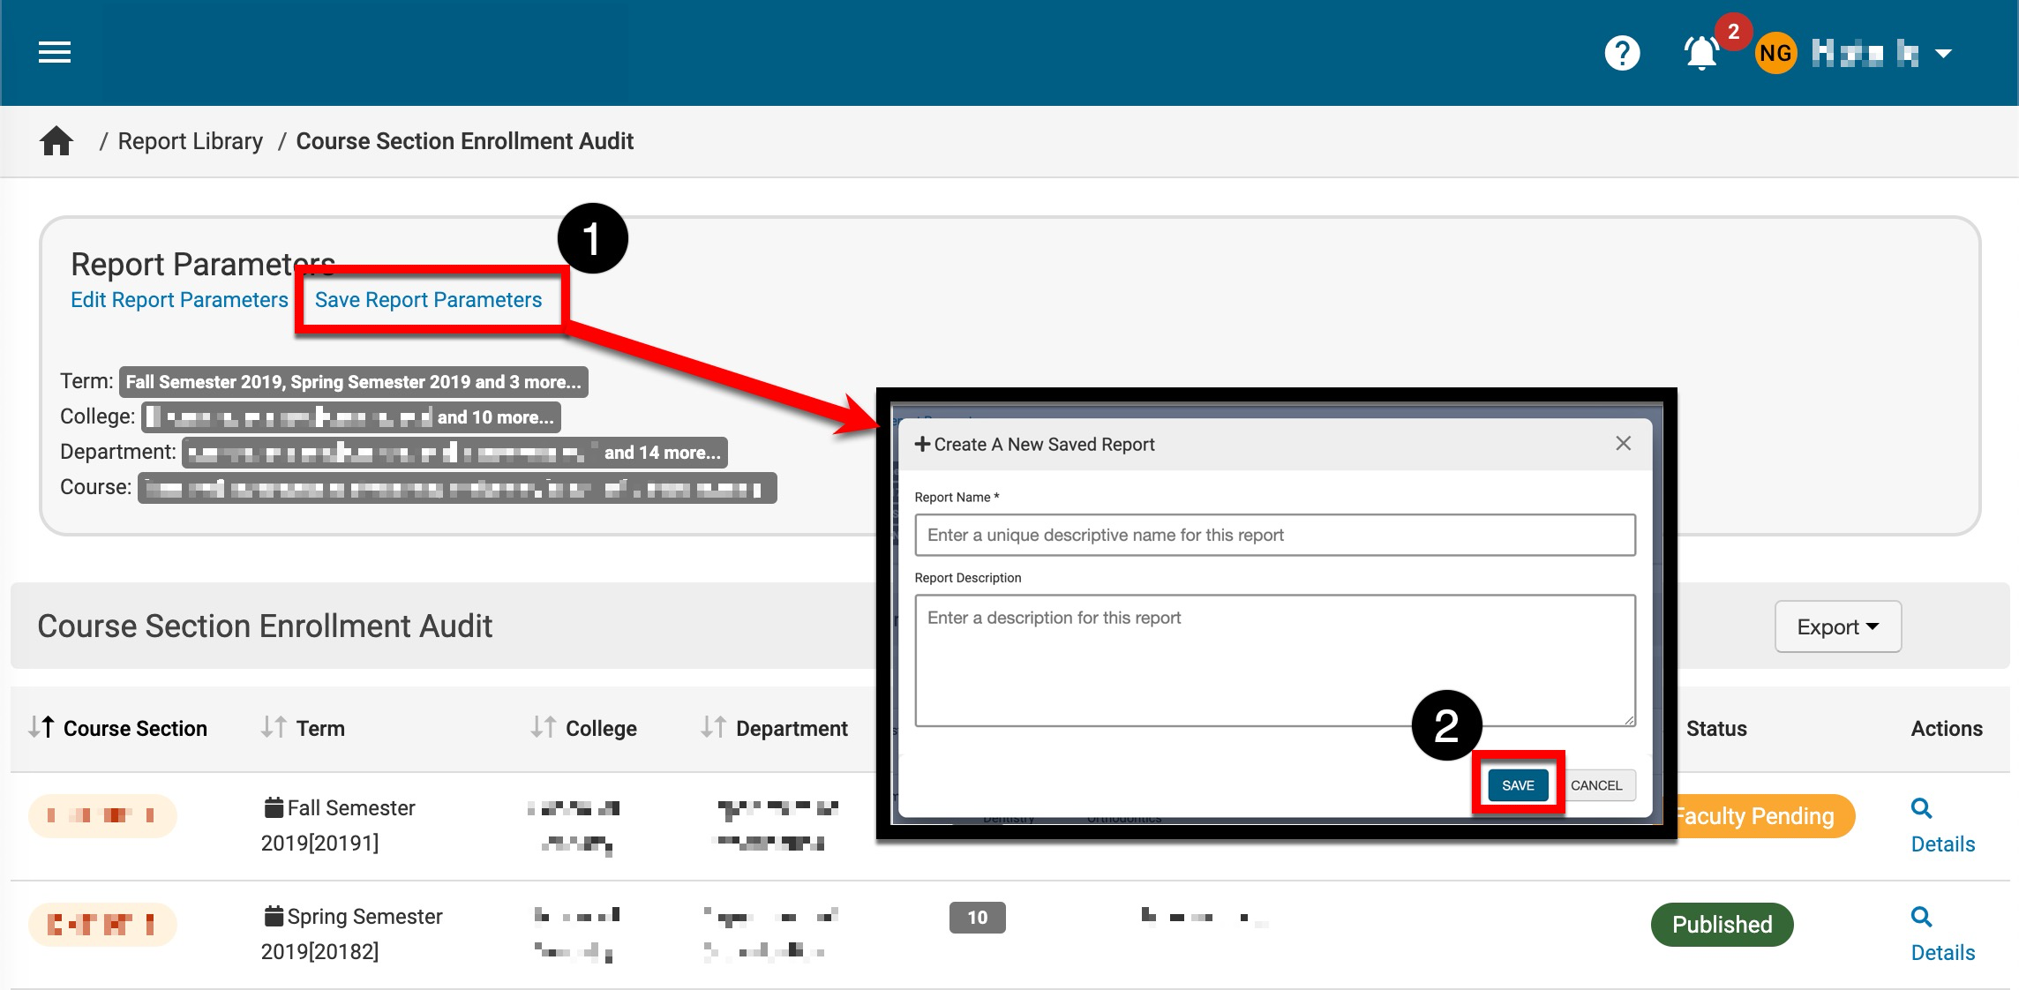The image size is (2019, 990).
Task: Close the Create A New Saved Report dialog
Action: (x=1623, y=444)
